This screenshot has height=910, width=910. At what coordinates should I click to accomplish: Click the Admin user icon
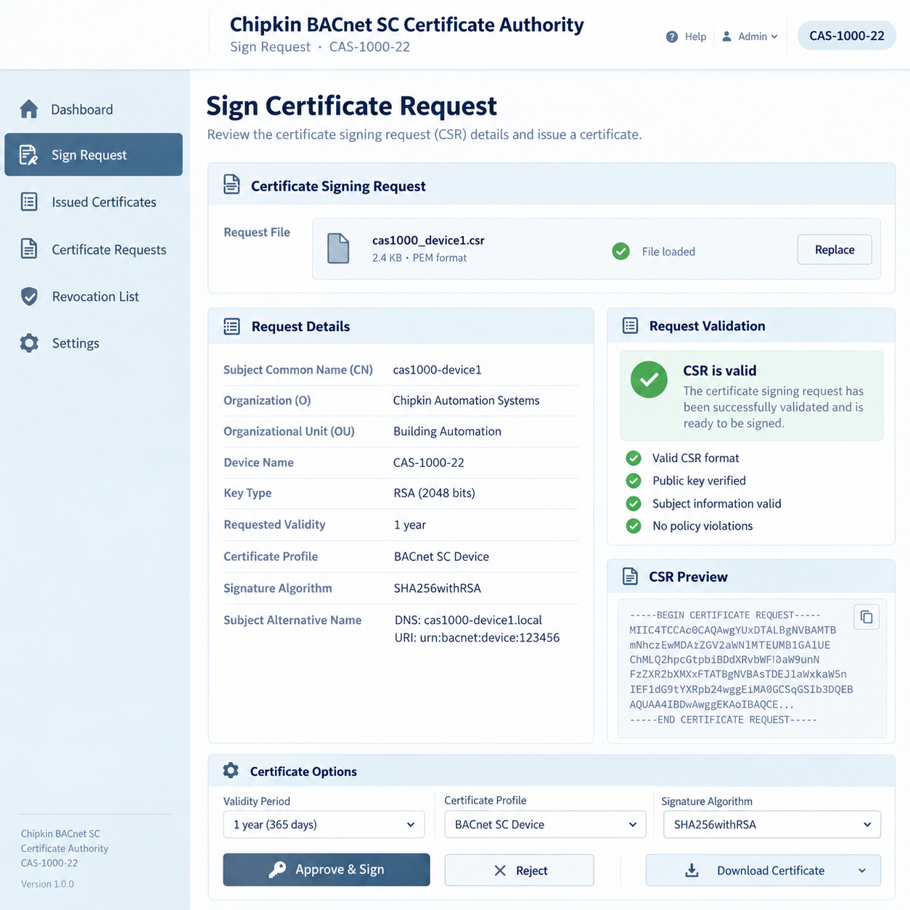click(726, 36)
